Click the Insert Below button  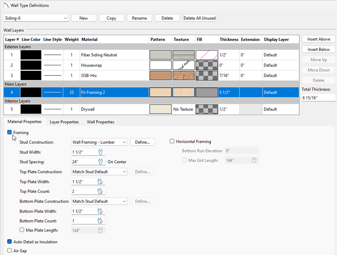coord(318,49)
